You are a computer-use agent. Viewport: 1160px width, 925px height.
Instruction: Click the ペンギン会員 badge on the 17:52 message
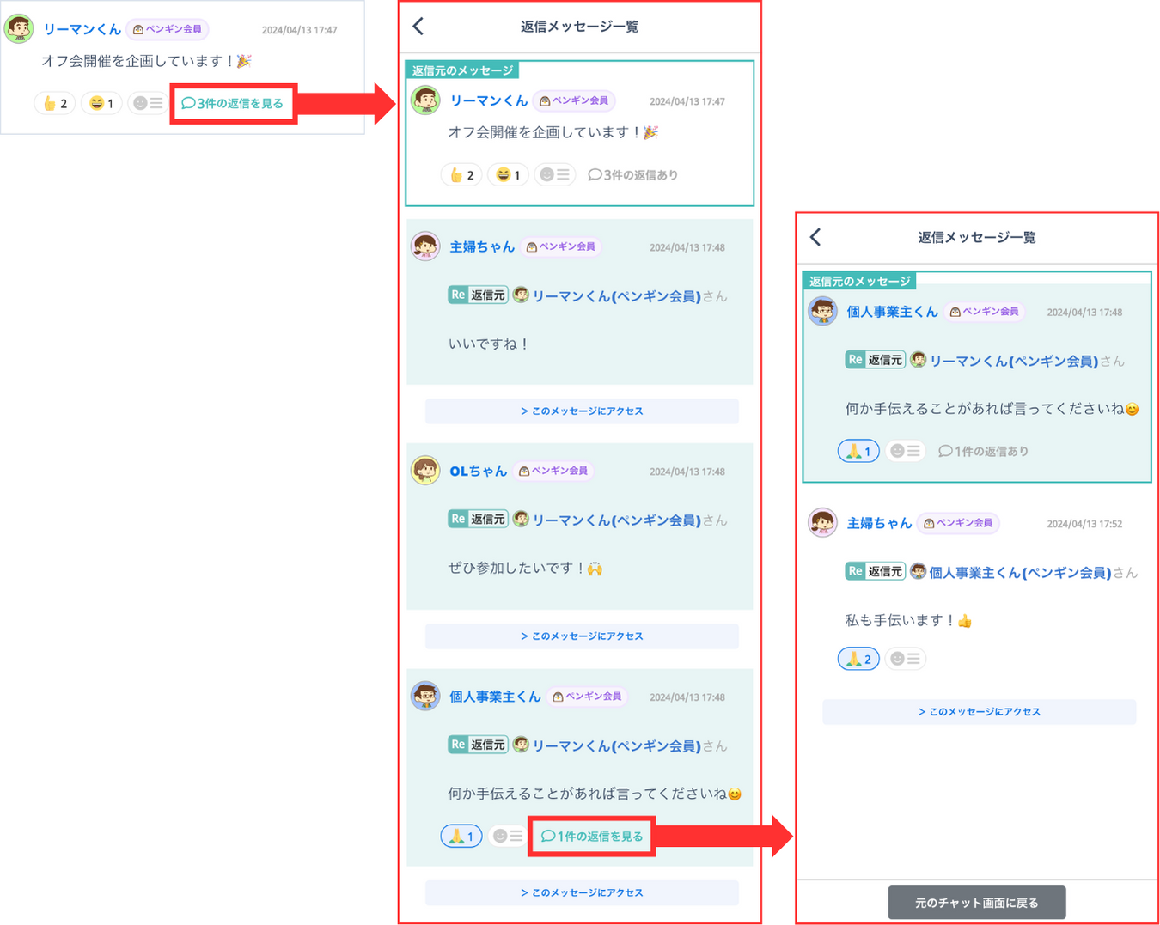958,523
